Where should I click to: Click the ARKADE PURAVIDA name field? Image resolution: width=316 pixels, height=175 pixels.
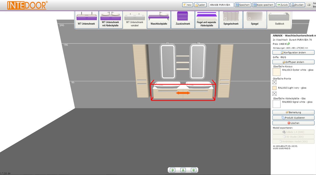[x=221, y=5]
